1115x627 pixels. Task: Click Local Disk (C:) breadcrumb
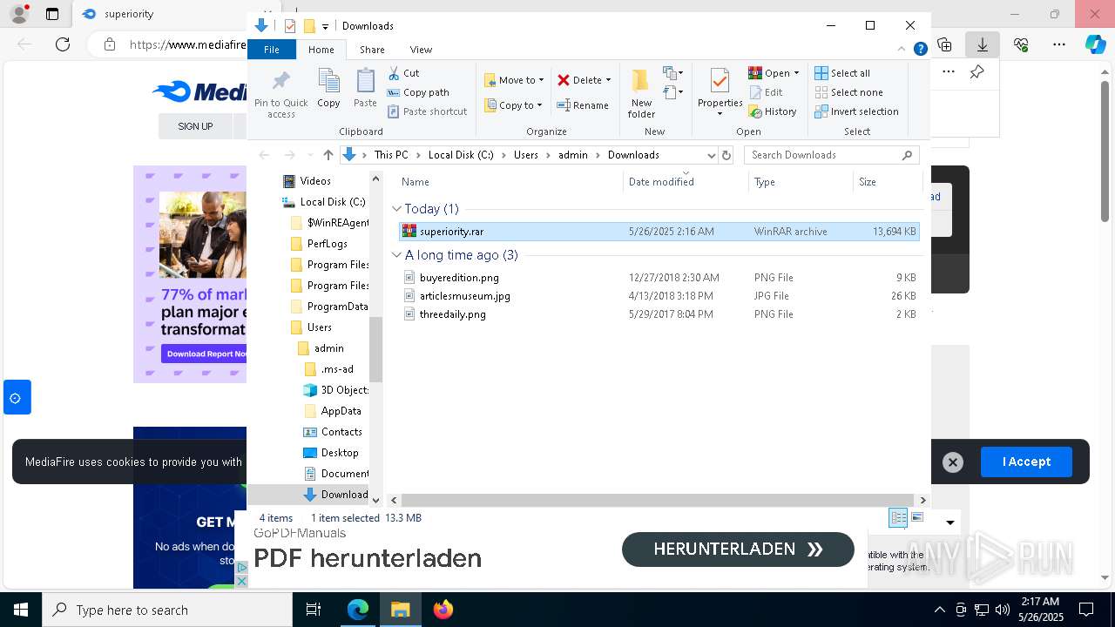pyautogui.click(x=461, y=155)
